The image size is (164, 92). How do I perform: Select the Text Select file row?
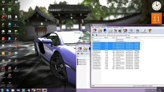(116, 64)
